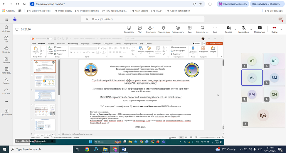
Task: Click the Перезапустить и обновить button
Action: (x=266, y=4)
